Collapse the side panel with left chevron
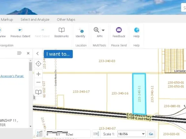The width and height of the screenshot is (186, 139). point(37,53)
